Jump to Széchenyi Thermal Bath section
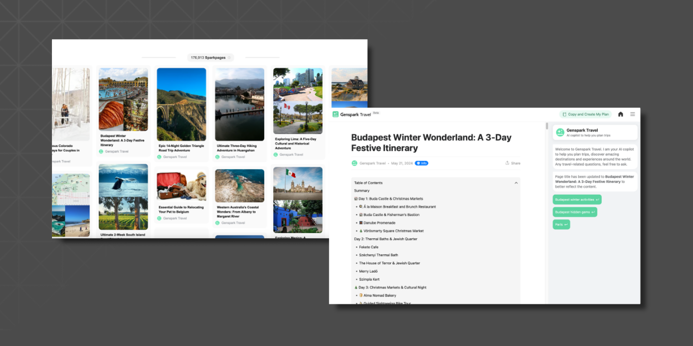 [379, 255]
